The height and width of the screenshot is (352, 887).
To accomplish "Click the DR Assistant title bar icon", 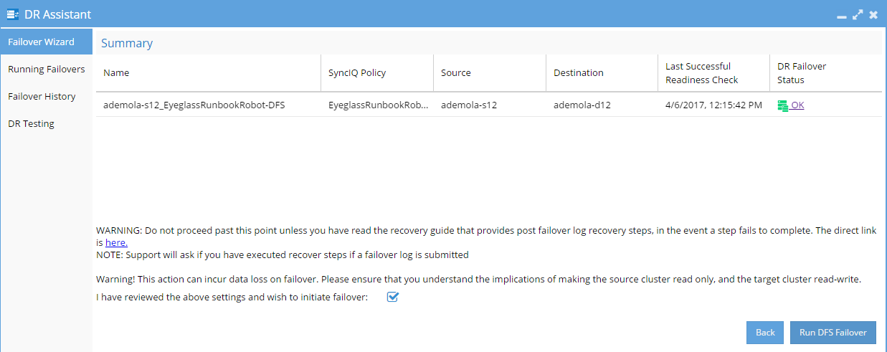I will (13, 14).
